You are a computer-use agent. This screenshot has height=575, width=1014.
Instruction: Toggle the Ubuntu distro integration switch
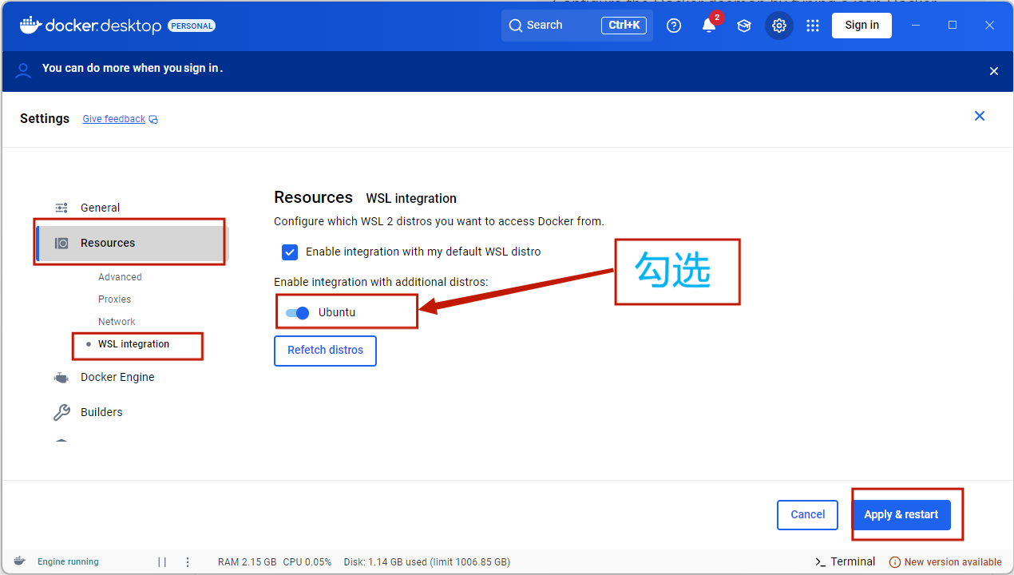298,313
